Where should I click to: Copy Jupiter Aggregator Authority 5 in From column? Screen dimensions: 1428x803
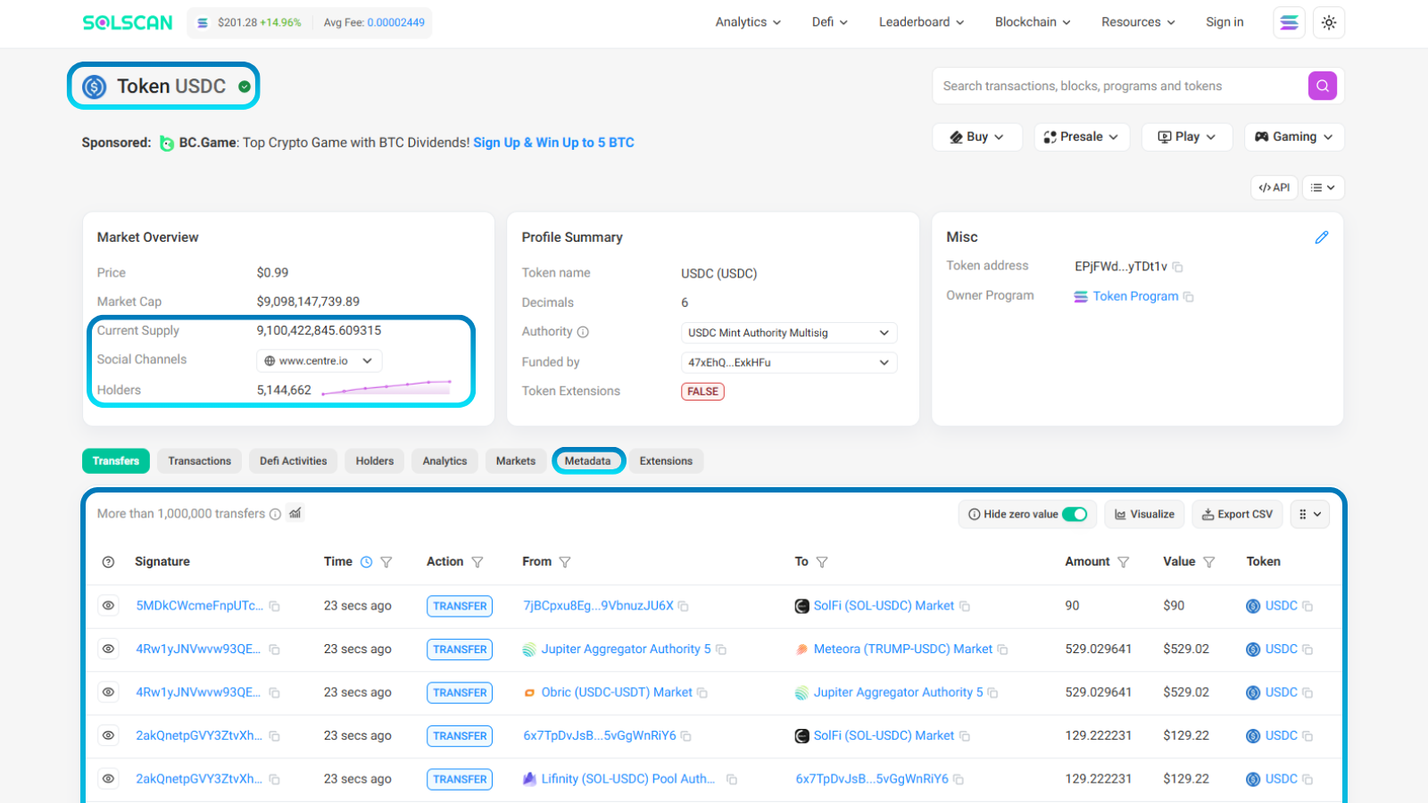721,650
